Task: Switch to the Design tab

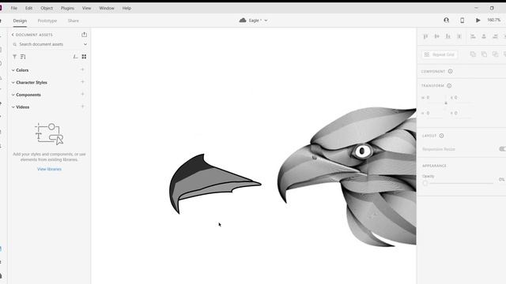Action: [x=20, y=21]
